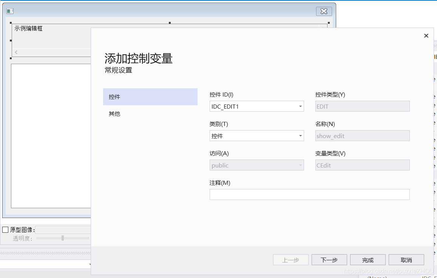Open the 控件 ID(I) dropdown showing IDC_EDIT1
This screenshot has width=437, height=278.
[x=300, y=106]
